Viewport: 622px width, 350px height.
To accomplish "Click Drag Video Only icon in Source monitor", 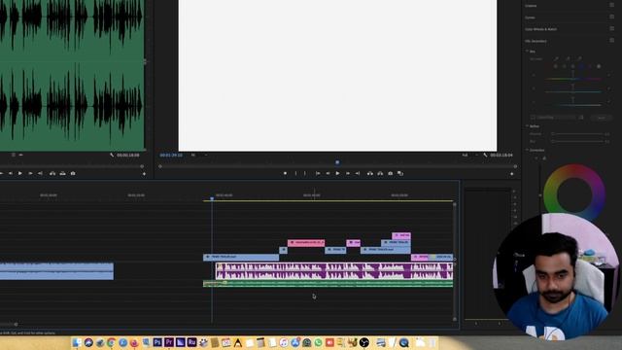I will point(14,155).
